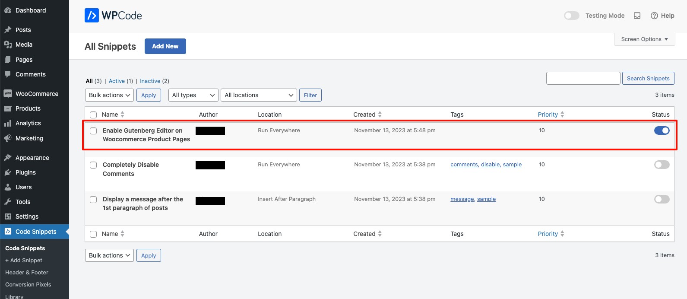Image resolution: width=687 pixels, height=299 pixels.
Task: Open the 'comments' tag link
Action: click(464, 165)
